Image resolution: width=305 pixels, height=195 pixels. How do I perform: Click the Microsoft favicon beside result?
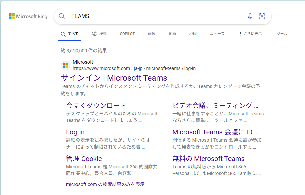[x=65, y=66]
